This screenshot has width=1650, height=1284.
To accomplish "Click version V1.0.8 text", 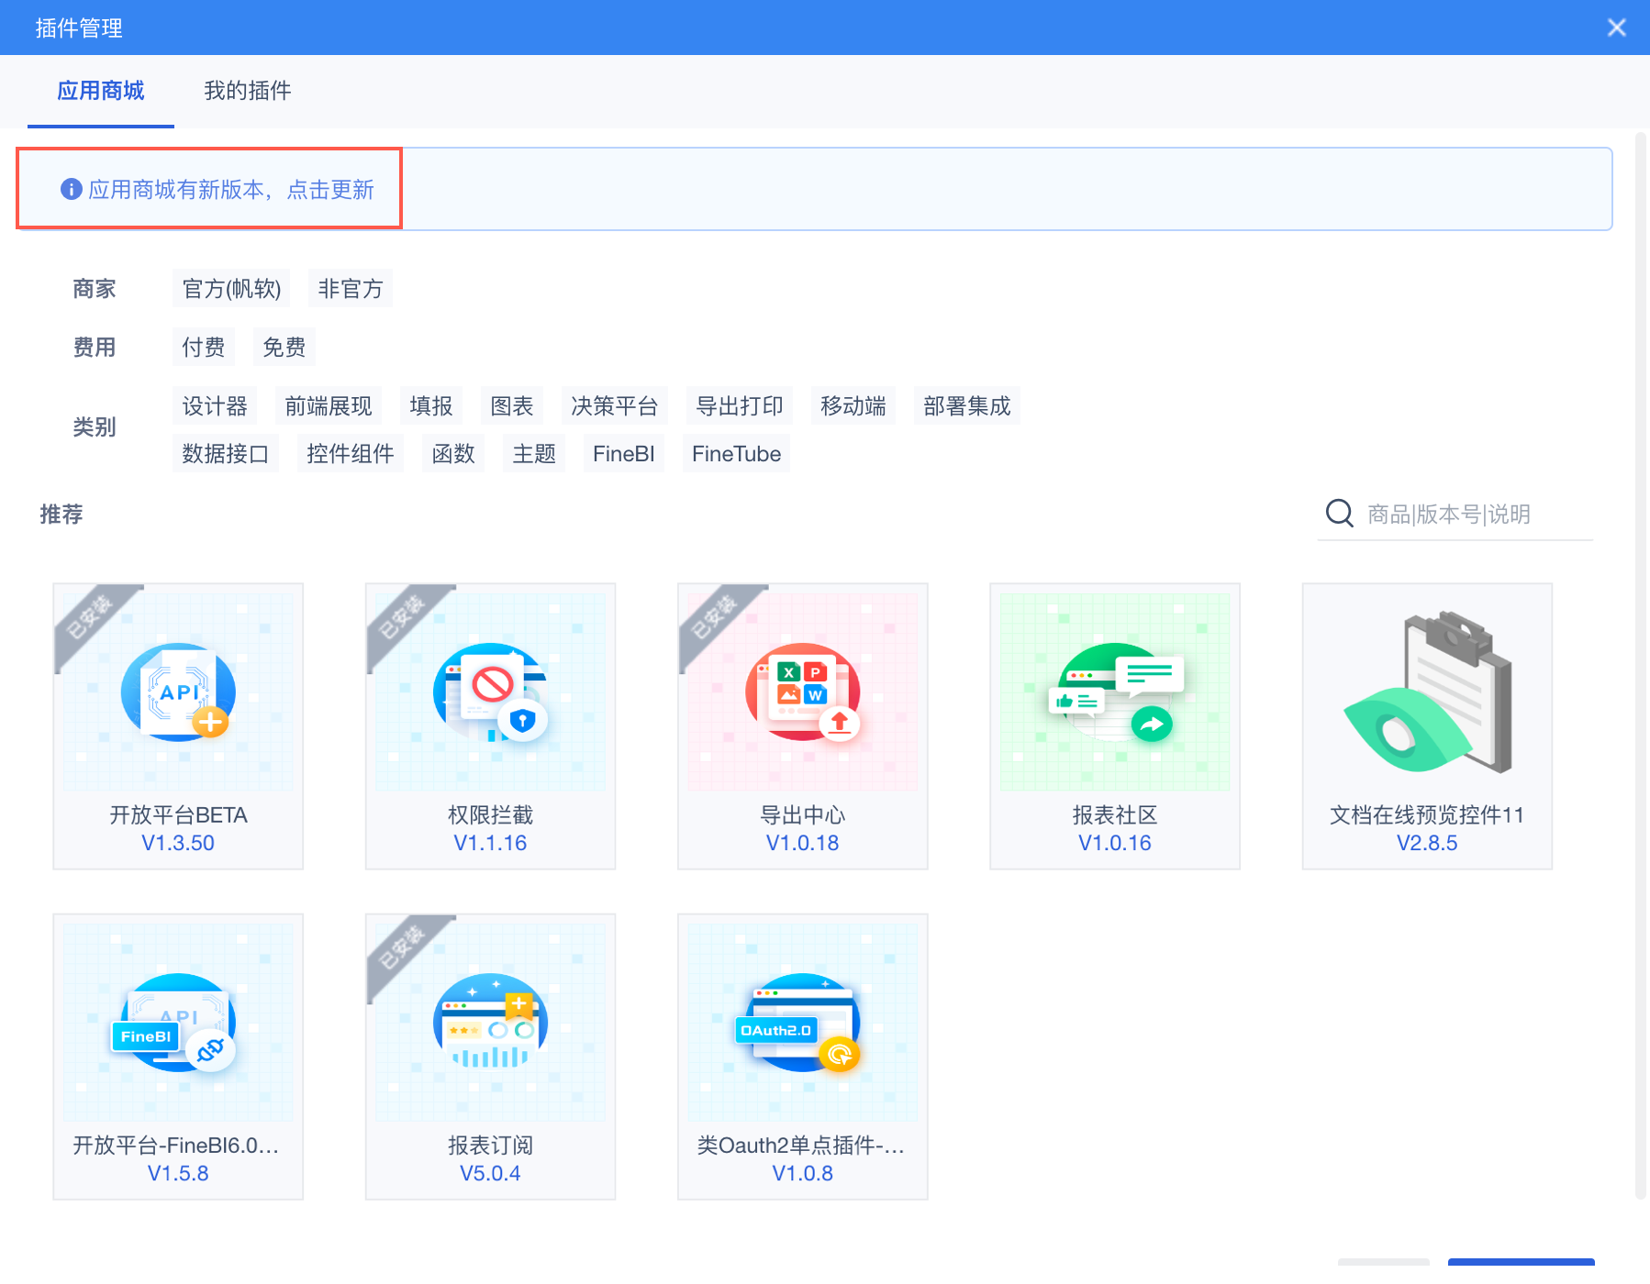I will [x=803, y=1173].
